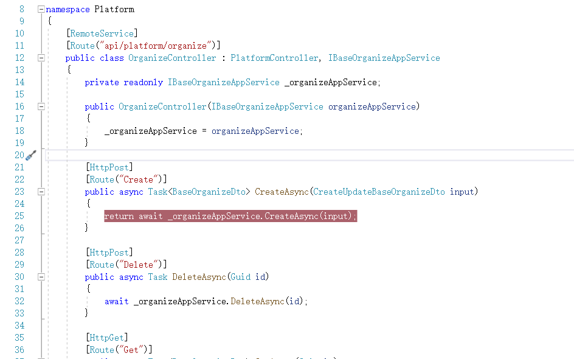The height and width of the screenshot is (359, 574).
Task: Click the Guid parameter type in DeleteAsync
Action: pos(240,276)
